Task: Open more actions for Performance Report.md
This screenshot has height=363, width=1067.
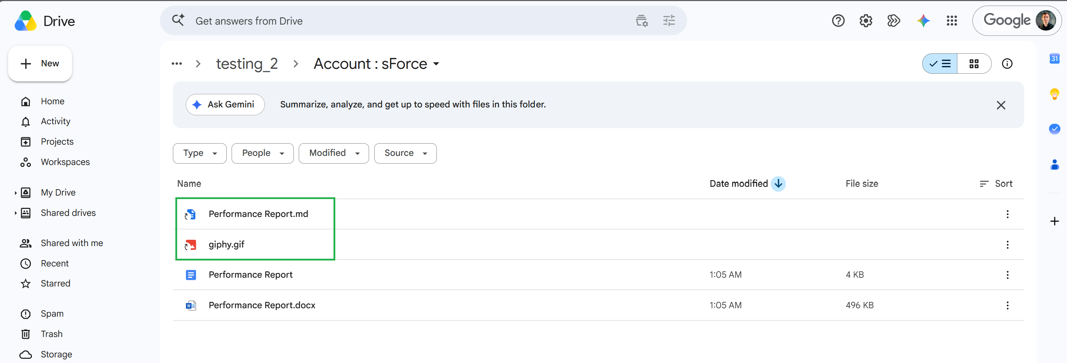Action: tap(1007, 214)
